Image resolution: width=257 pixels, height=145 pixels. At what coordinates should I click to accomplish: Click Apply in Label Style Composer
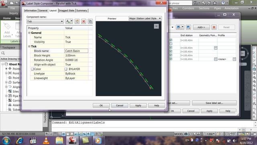click(138, 106)
